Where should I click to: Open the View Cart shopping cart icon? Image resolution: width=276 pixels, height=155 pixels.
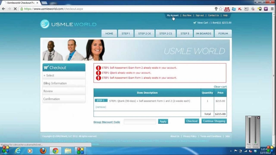click(x=195, y=23)
